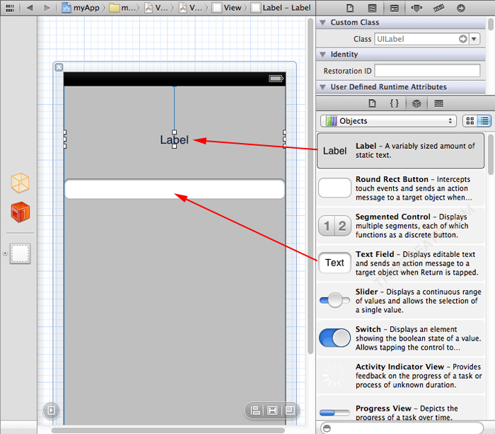
Task: Open the Objects library dropdown
Action: (x=388, y=121)
